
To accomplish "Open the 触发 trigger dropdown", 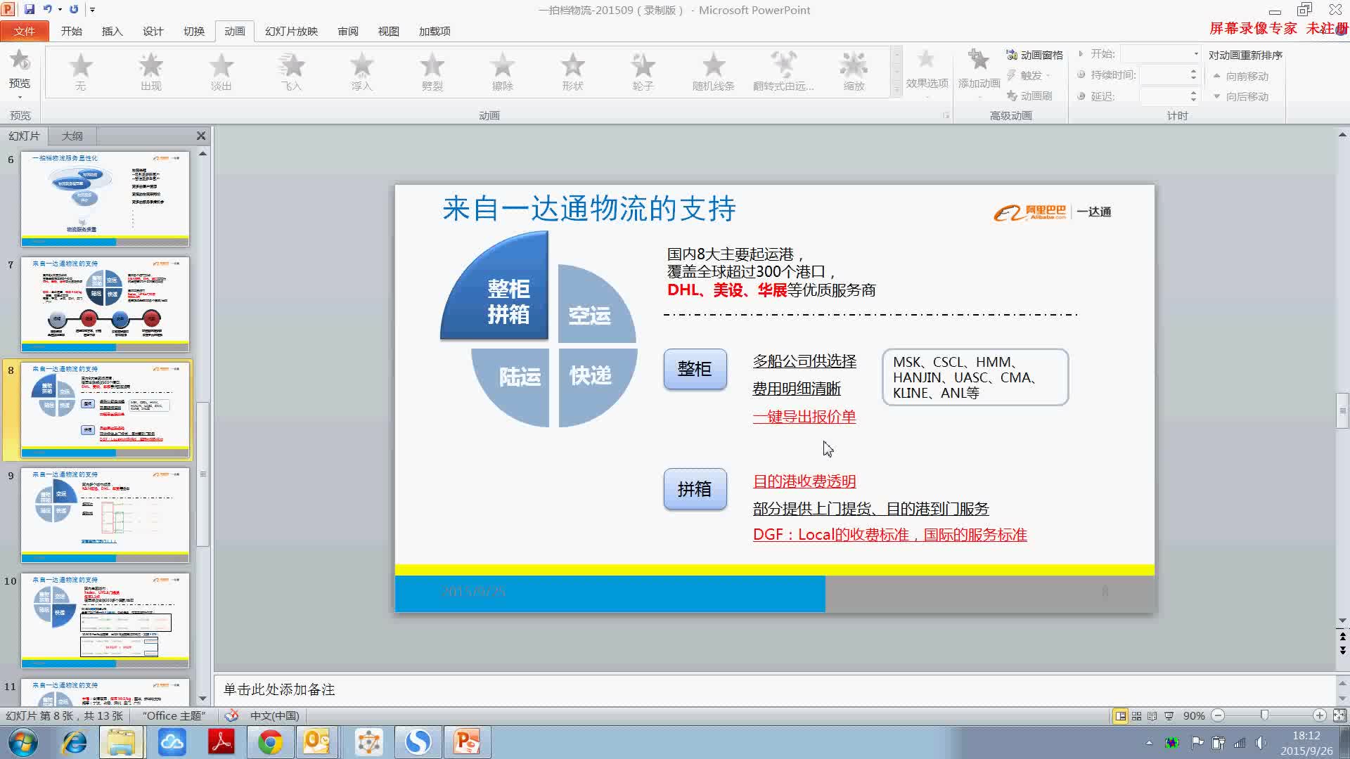I will click(1031, 75).
